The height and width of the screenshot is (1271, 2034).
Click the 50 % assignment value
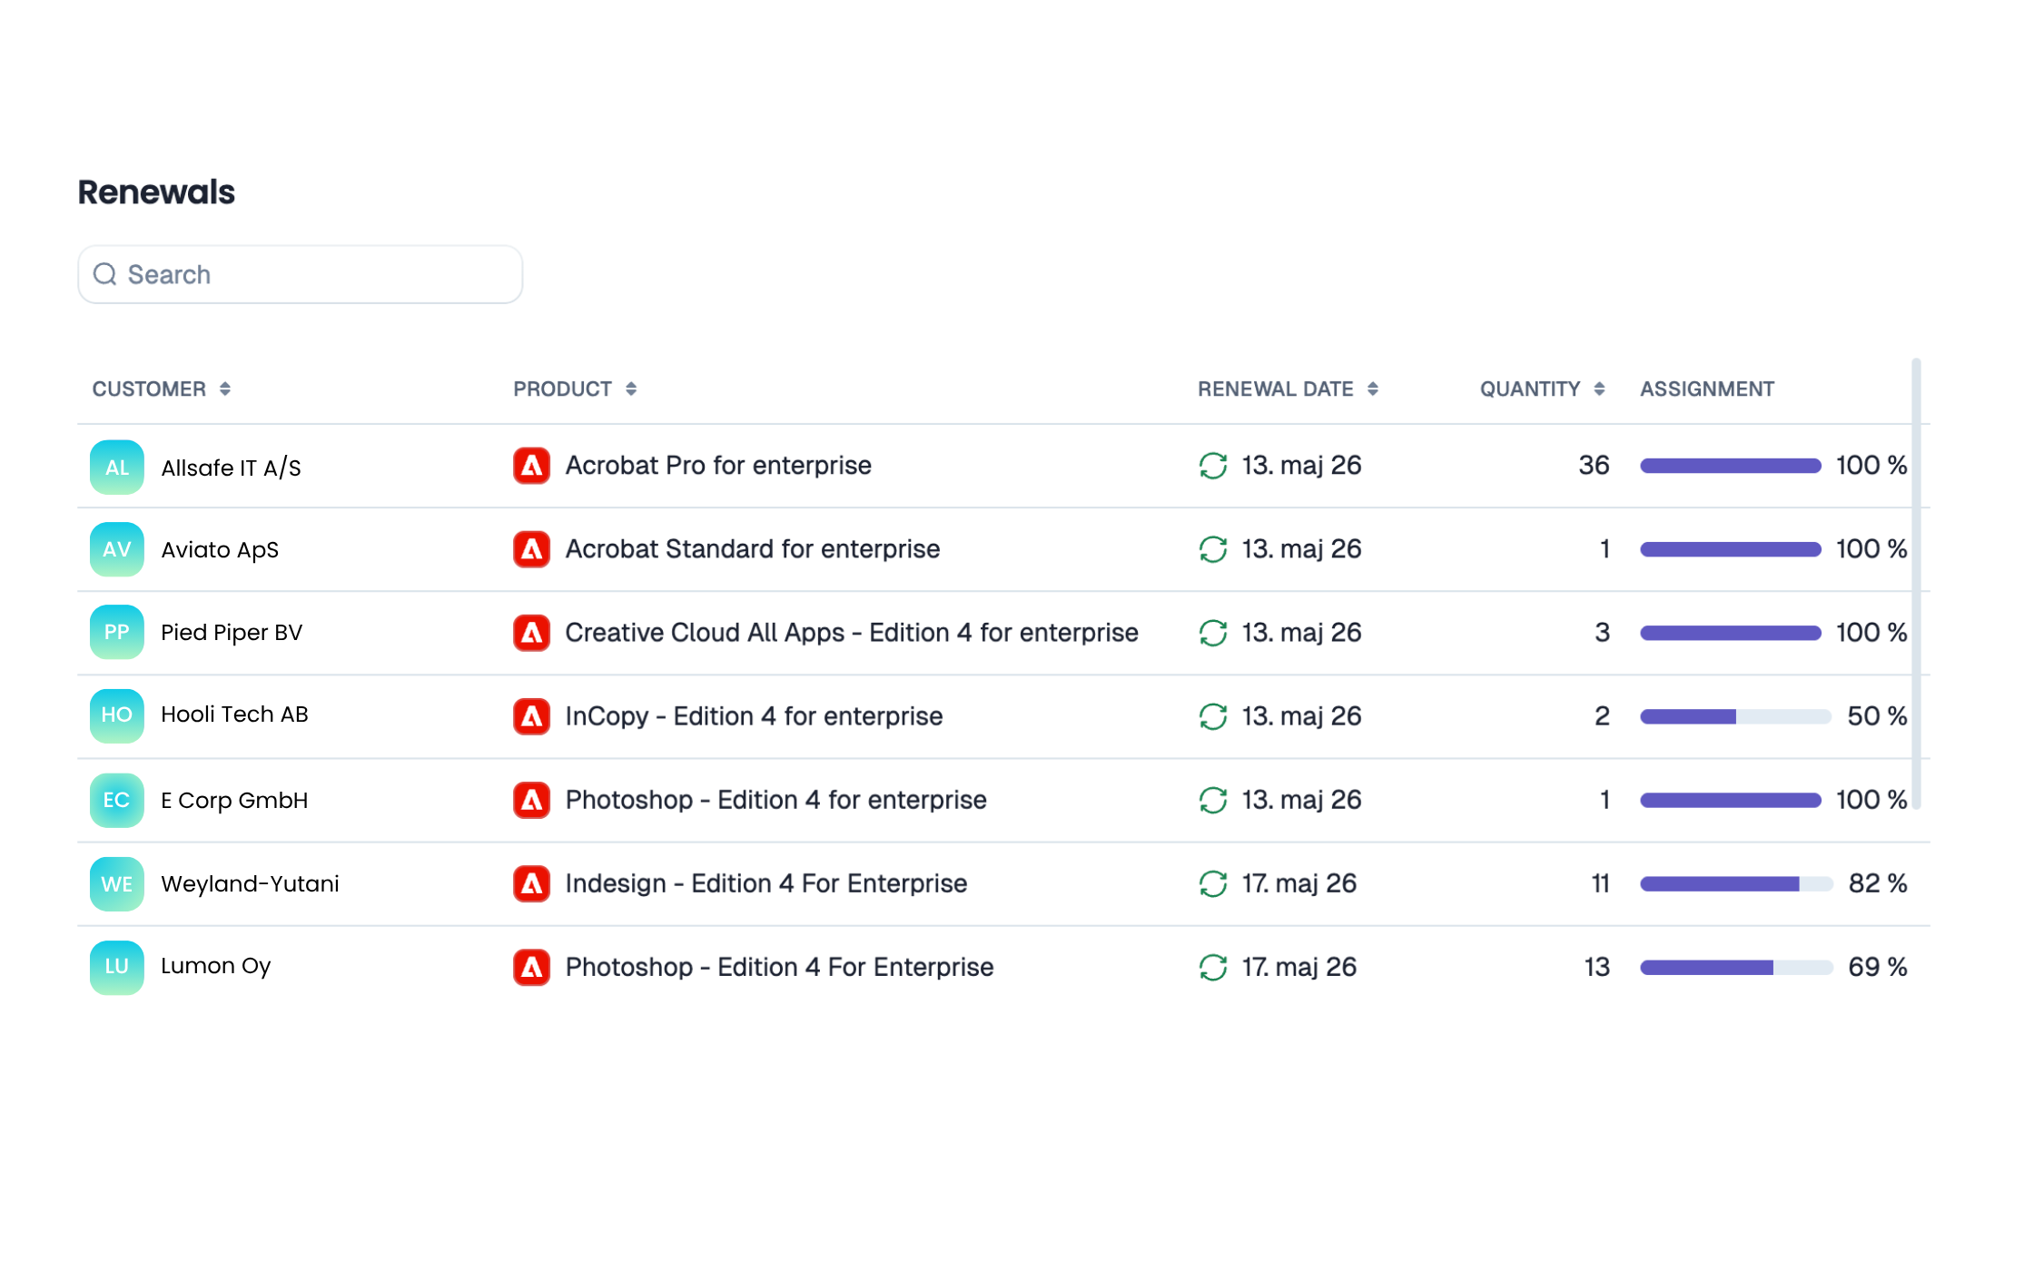click(1877, 715)
